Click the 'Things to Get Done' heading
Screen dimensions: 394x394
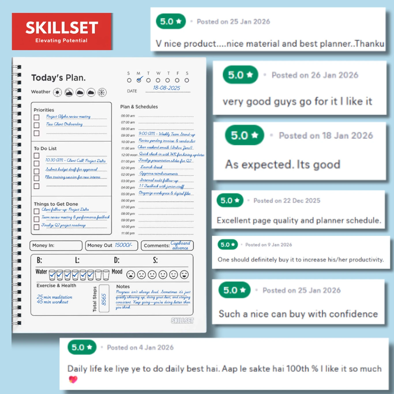click(56, 204)
